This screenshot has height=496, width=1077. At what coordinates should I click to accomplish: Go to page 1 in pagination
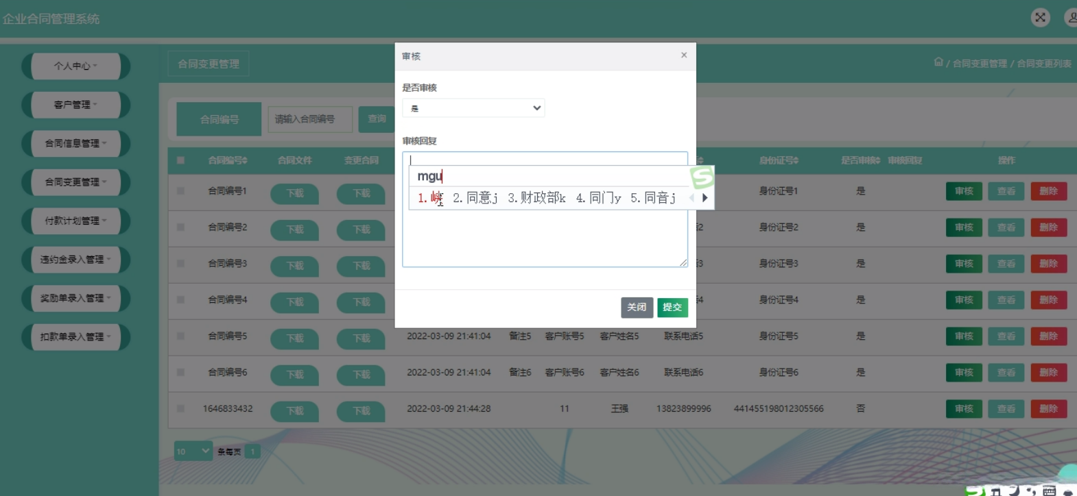252,451
